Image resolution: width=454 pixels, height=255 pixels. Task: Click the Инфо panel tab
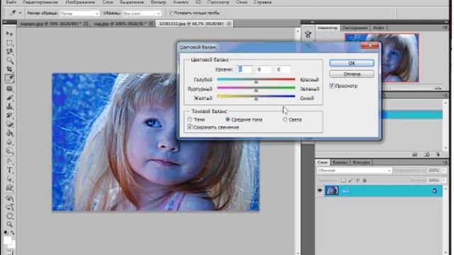[x=378, y=28]
